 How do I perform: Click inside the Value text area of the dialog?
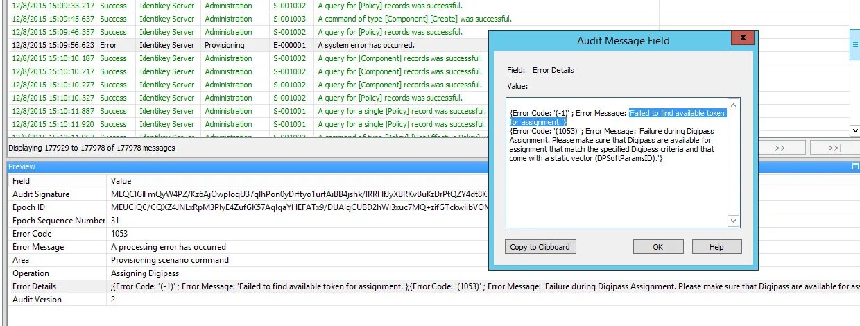[x=617, y=162]
